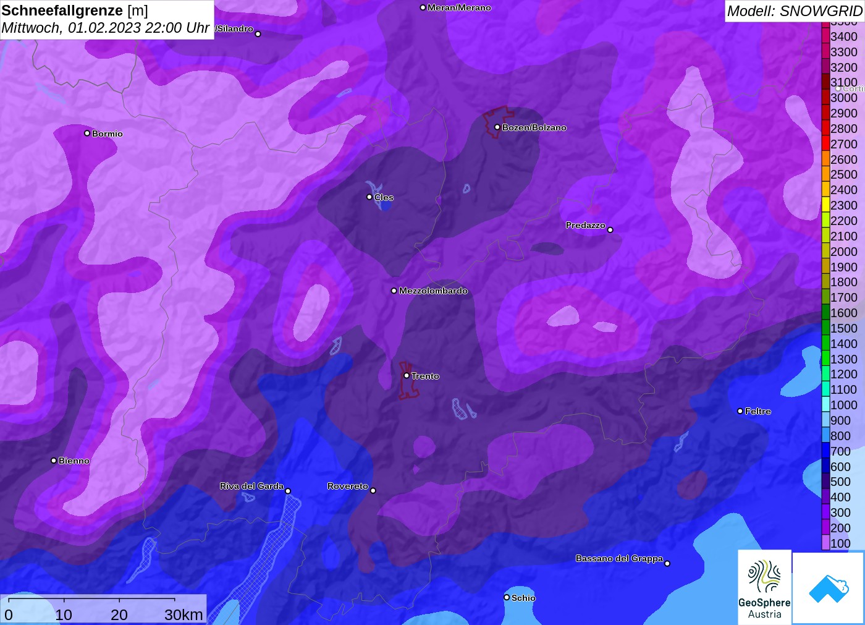Screen dimensions: 865x625
Task: Click the 3000 legend value label
Action: point(844,98)
